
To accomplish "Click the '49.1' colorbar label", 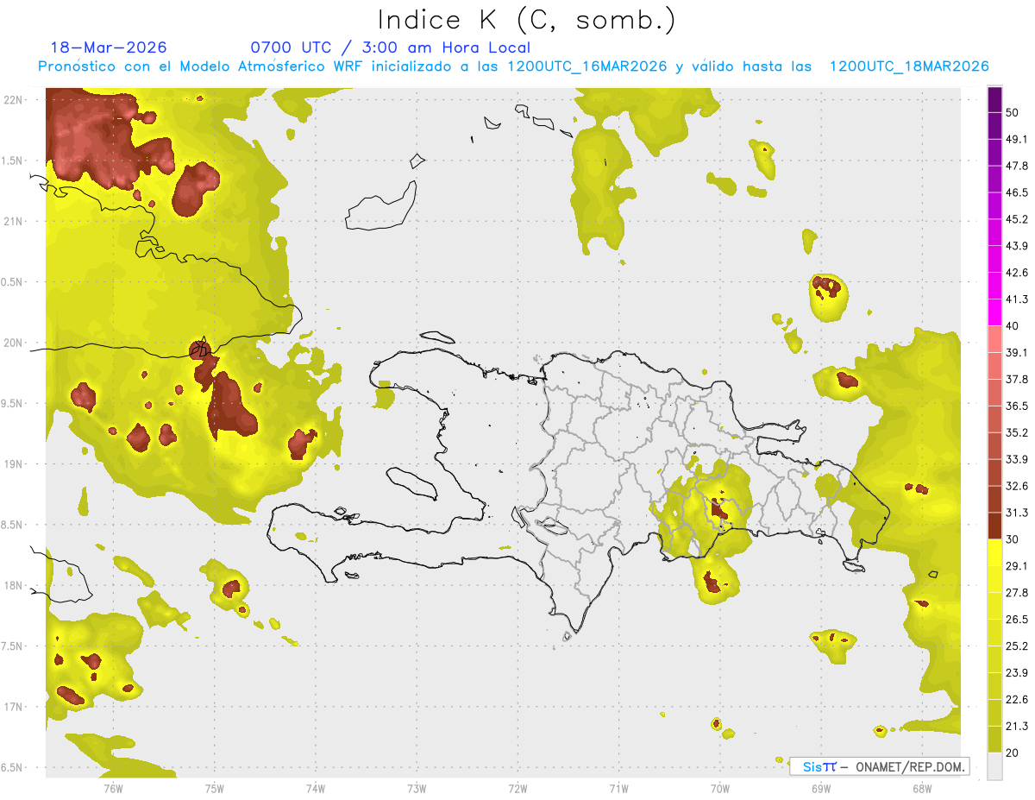I will click(1017, 139).
